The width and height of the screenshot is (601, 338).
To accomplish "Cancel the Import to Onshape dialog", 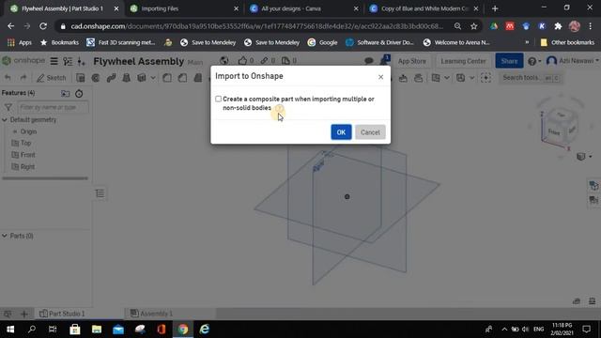I will (370, 132).
